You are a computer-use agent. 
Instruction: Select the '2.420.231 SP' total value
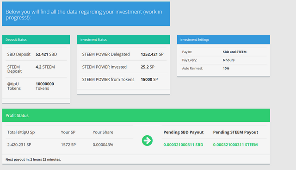pos(19,145)
